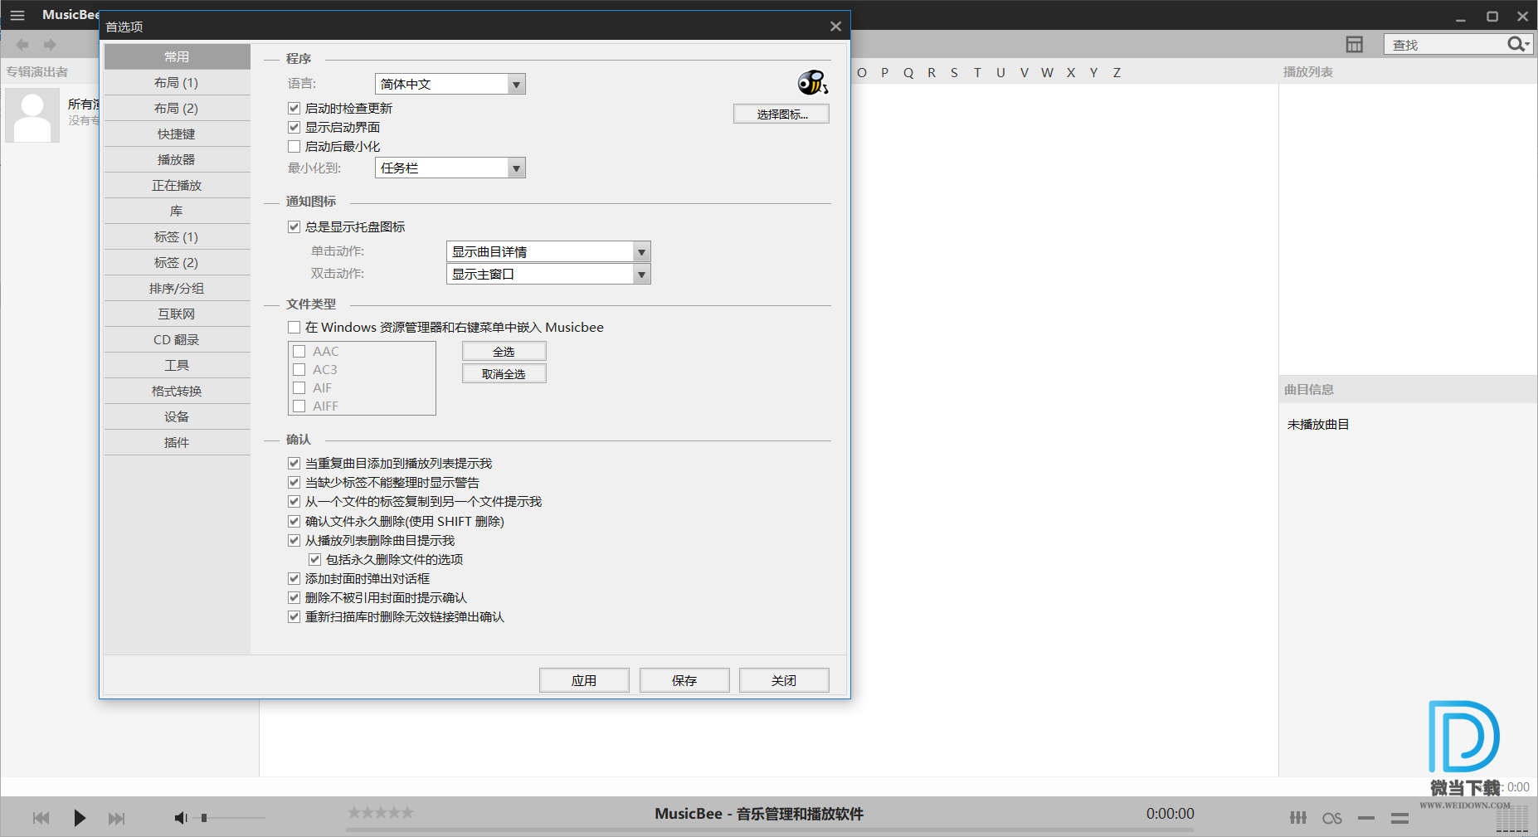Open the CD 翻录 tab

coord(177,339)
